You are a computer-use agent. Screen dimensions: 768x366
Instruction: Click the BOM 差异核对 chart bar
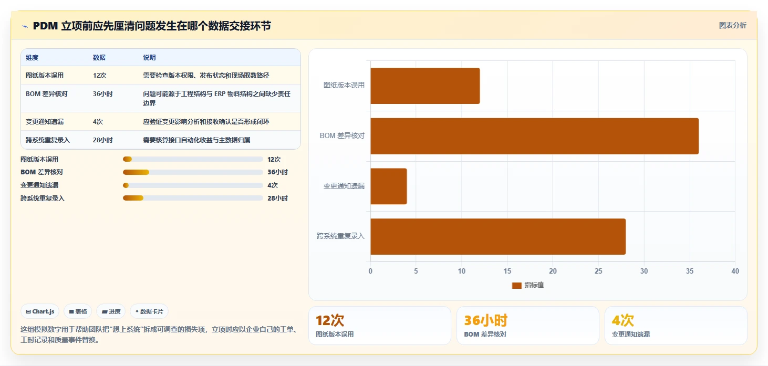pyautogui.click(x=535, y=136)
